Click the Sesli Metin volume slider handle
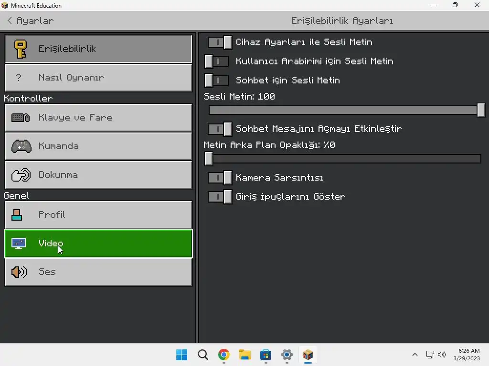The width and height of the screenshot is (489, 366). (x=481, y=110)
